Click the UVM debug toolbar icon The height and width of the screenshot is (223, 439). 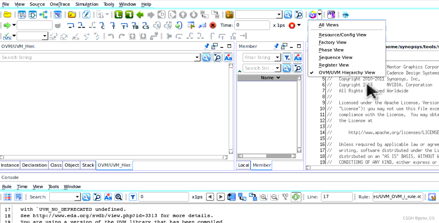click(x=313, y=14)
